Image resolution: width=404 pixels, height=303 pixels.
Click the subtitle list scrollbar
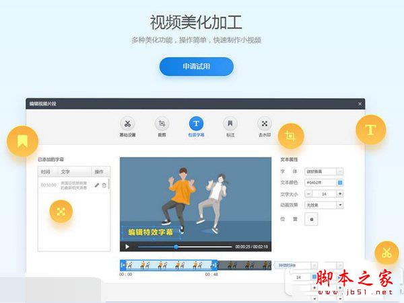pyautogui.click(x=109, y=184)
